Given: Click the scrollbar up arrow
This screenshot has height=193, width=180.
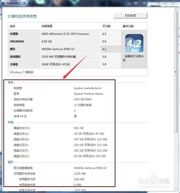Looking at the screenshot, I should [176, 9].
